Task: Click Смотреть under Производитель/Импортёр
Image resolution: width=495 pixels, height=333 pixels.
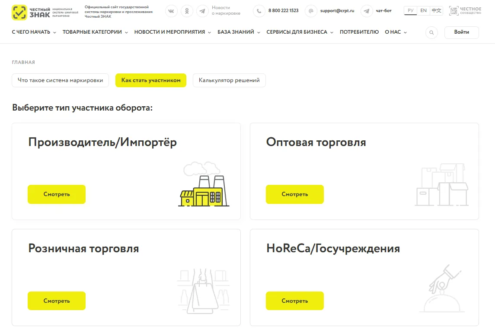Action: coord(57,194)
